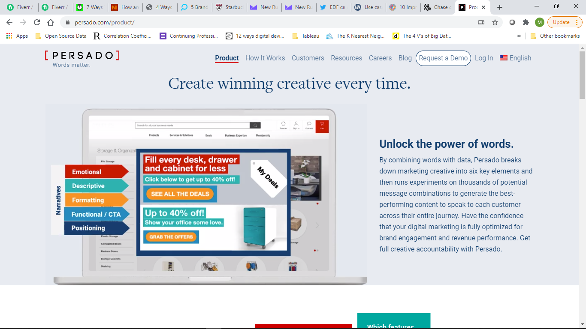Go back using browser back arrow
Viewport: 586px width, 329px height.
point(9,22)
